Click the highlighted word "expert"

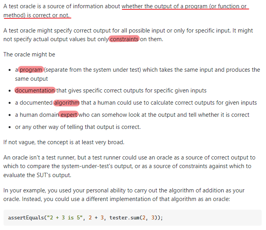tap(69, 115)
